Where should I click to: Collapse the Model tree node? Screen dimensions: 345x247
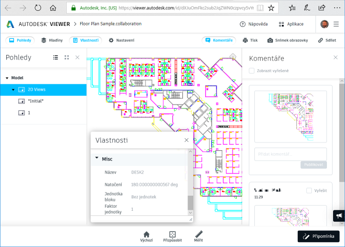coord(7,78)
